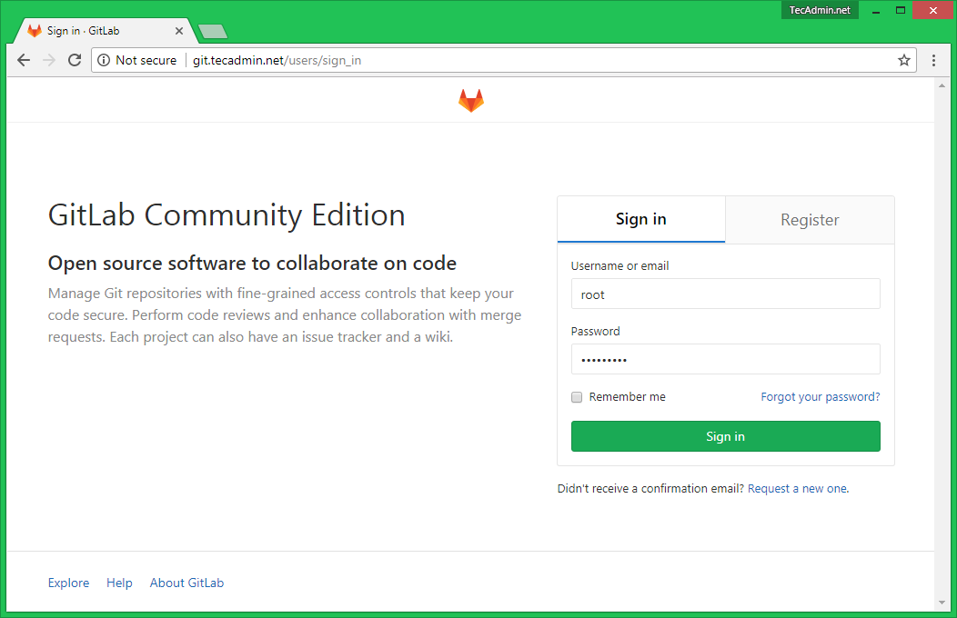Image resolution: width=957 pixels, height=618 pixels.
Task: Close the Sign in · GitLab tab
Action: pyautogui.click(x=179, y=31)
